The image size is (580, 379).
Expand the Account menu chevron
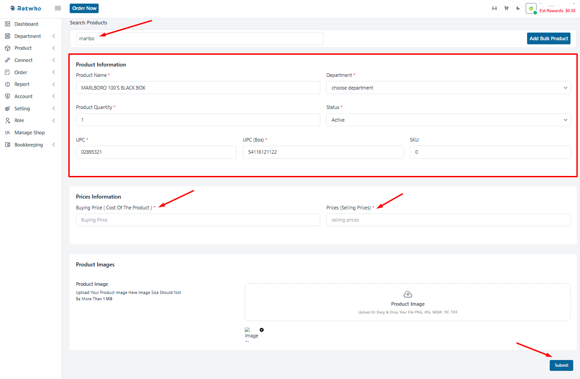pos(53,96)
